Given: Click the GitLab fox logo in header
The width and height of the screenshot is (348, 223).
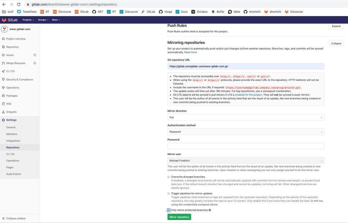Looking at the screenshot, I should click(x=4, y=20).
